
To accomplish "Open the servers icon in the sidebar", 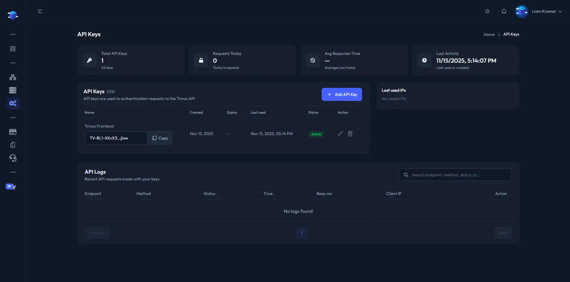I will click(13, 90).
